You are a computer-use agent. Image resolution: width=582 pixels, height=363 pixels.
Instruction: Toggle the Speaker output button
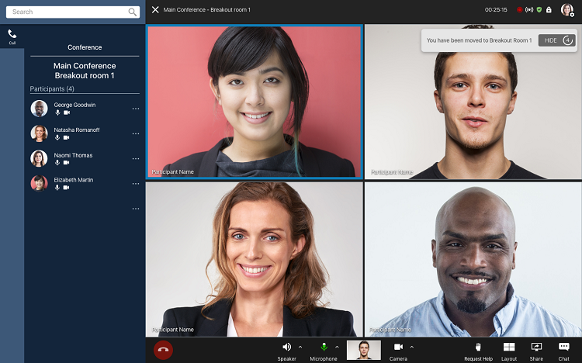(x=286, y=347)
